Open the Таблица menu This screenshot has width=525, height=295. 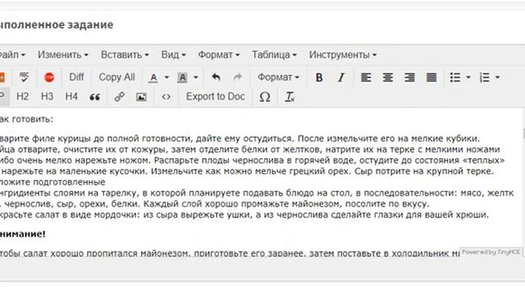[x=274, y=55]
